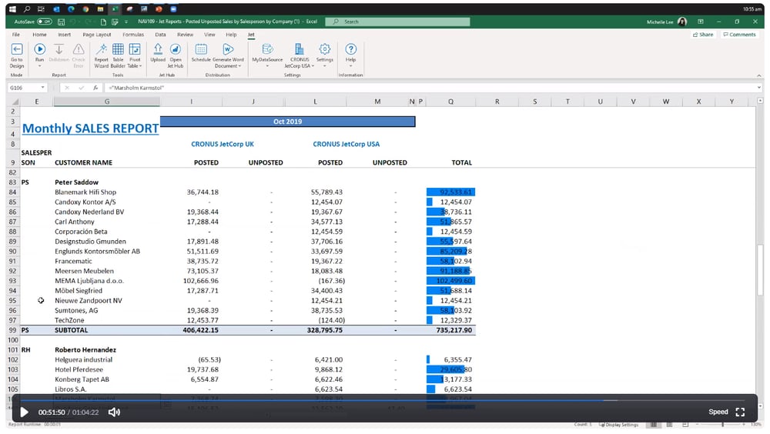Screen dimensions: 770x434
Task: Open the Comments button
Action: point(739,35)
